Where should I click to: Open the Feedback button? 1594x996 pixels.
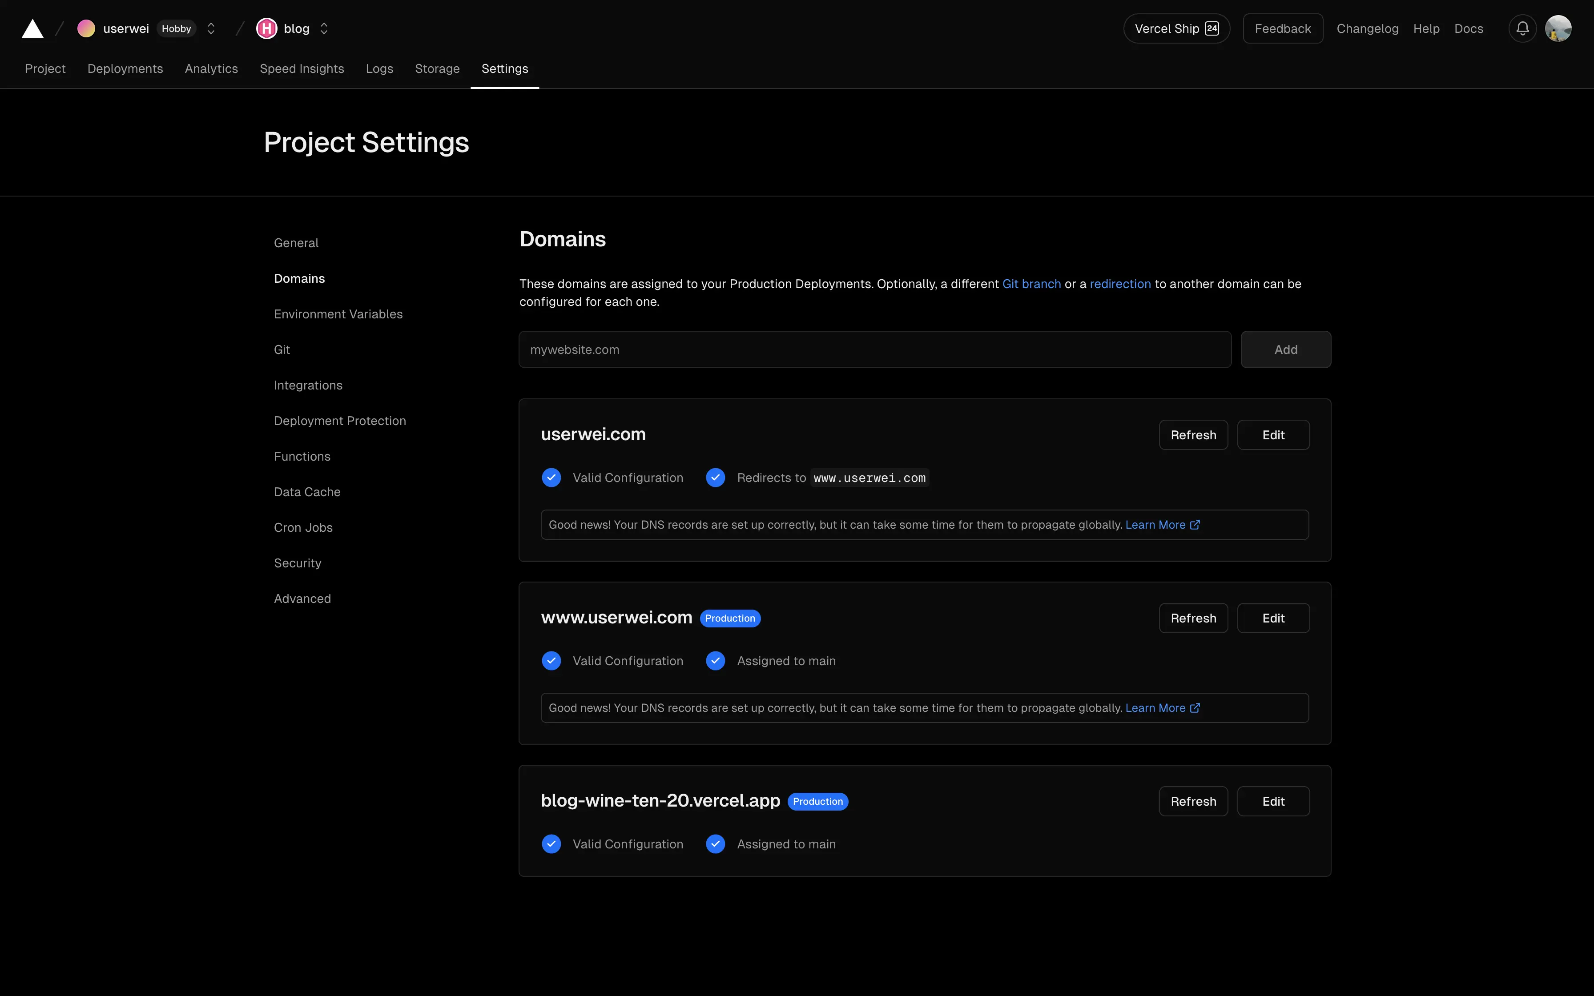1282,28
